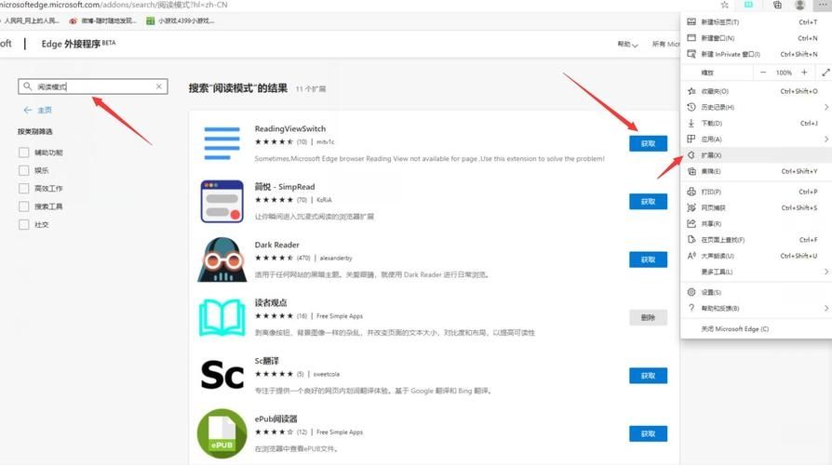Click 获取 for ePub阅读器

648,433
